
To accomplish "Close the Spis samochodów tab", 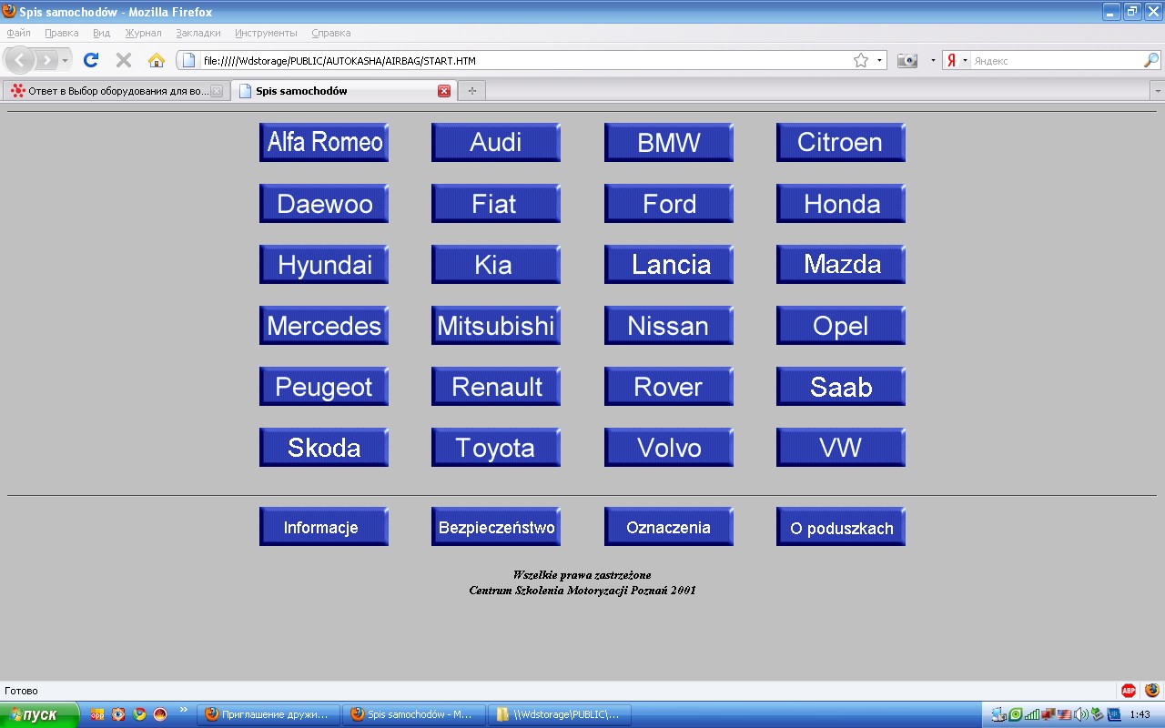I will pos(444,91).
